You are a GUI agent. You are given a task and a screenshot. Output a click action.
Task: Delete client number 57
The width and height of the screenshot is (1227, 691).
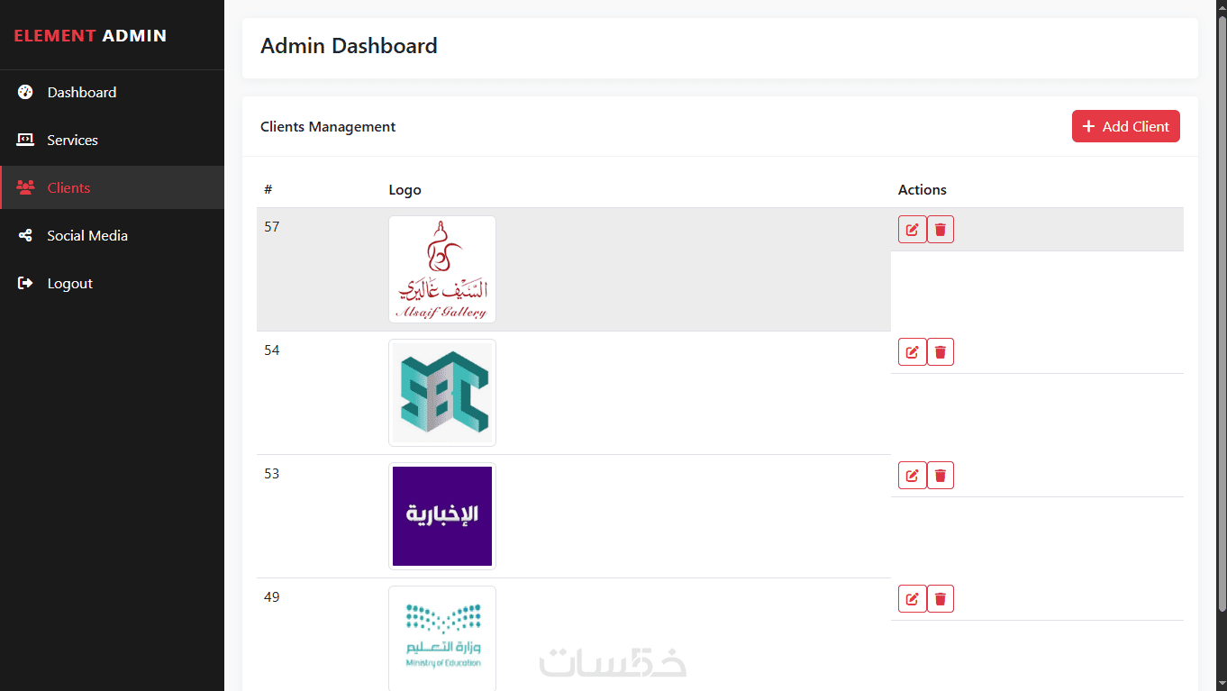pyautogui.click(x=941, y=230)
